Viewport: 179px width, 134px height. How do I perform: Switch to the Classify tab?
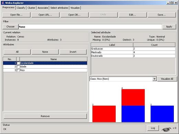pyautogui.click(x=21, y=8)
